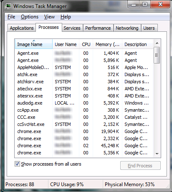Select the ccSvcHst.exe process
Screen dimensions: 172x192
84,124
